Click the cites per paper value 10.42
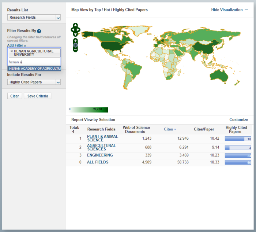256x232 pixels. (215, 139)
